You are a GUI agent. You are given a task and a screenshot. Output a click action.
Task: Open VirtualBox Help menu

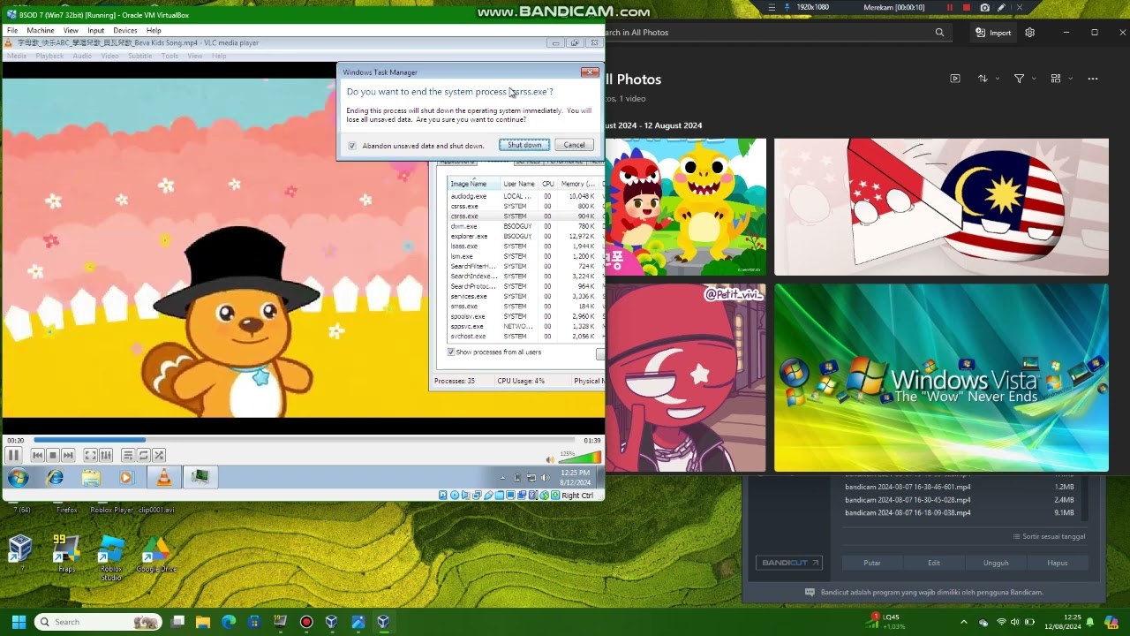point(154,30)
